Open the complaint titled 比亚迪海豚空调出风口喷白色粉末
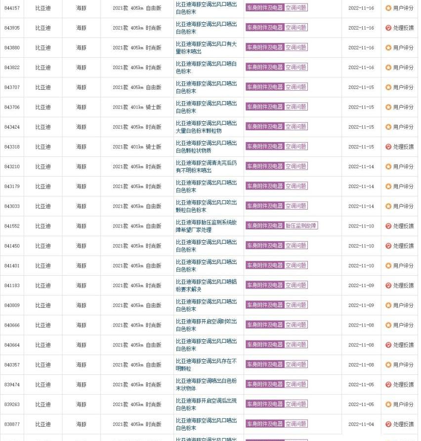The height and width of the screenshot is (441, 421). pyautogui.click(x=206, y=68)
